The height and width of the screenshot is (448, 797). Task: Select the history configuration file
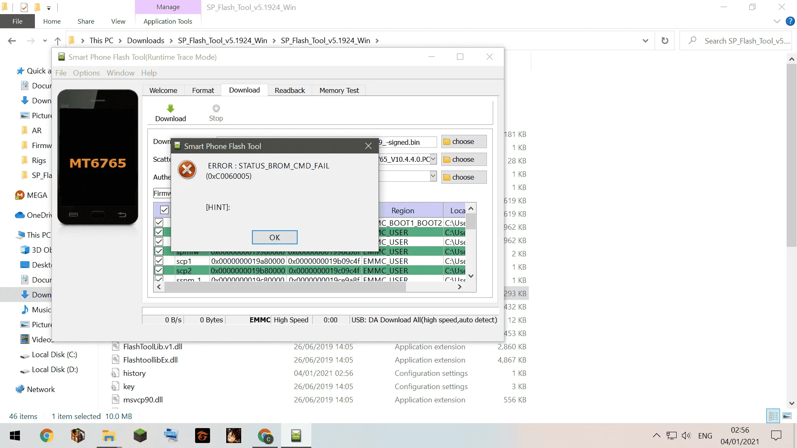click(134, 373)
